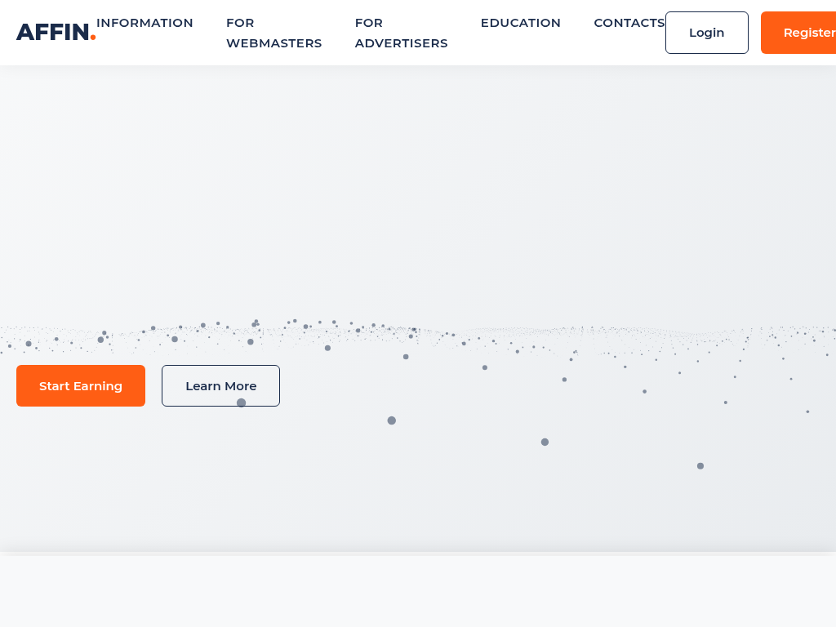Viewport: 836px width, 627px height.
Task: Click the white section below the hero banner
Action: click(x=418, y=592)
